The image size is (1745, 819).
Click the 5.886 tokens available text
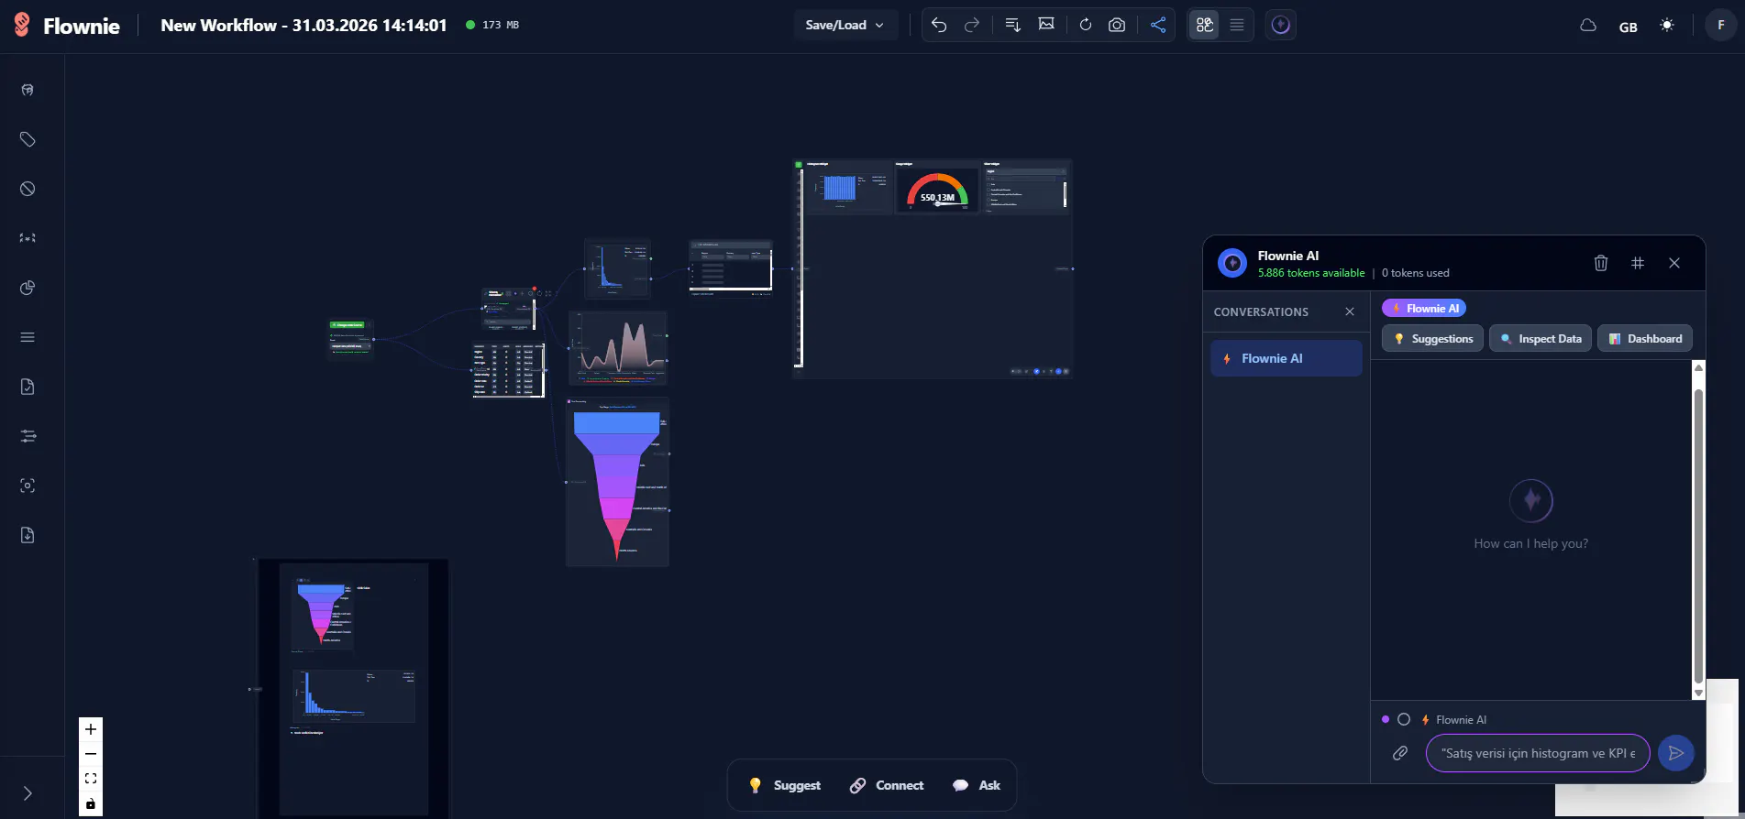pyautogui.click(x=1311, y=273)
